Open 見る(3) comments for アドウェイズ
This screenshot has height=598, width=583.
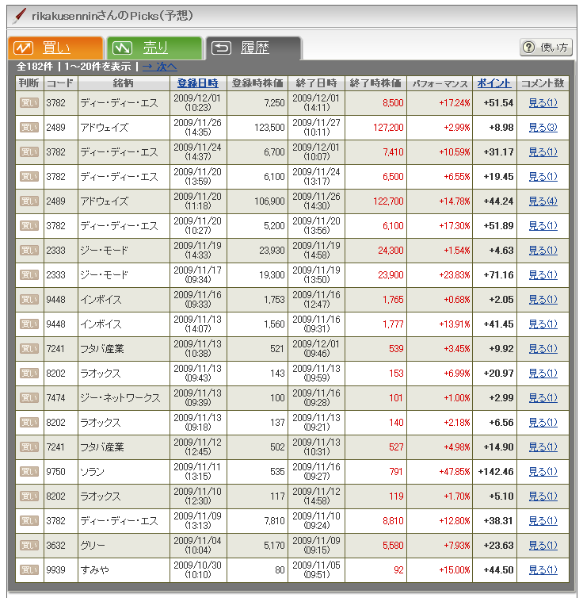click(x=543, y=128)
